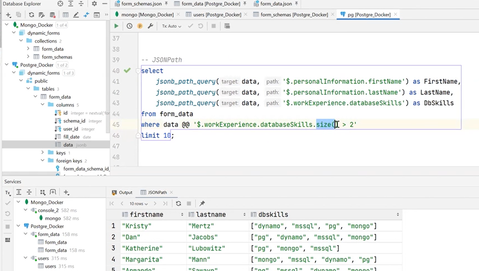Toggle sort order on the dbskills column
Screen dimensions: 479x271
[x=397, y=214]
